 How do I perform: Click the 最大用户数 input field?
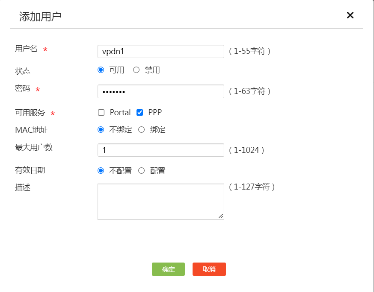click(160, 150)
